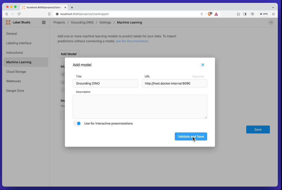Open a new browser tab
This screenshot has width=282, height=190.
(x=72, y=7)
